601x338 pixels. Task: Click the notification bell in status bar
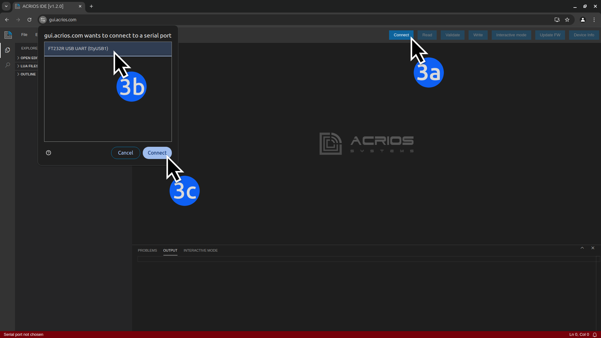coord(595,335)
